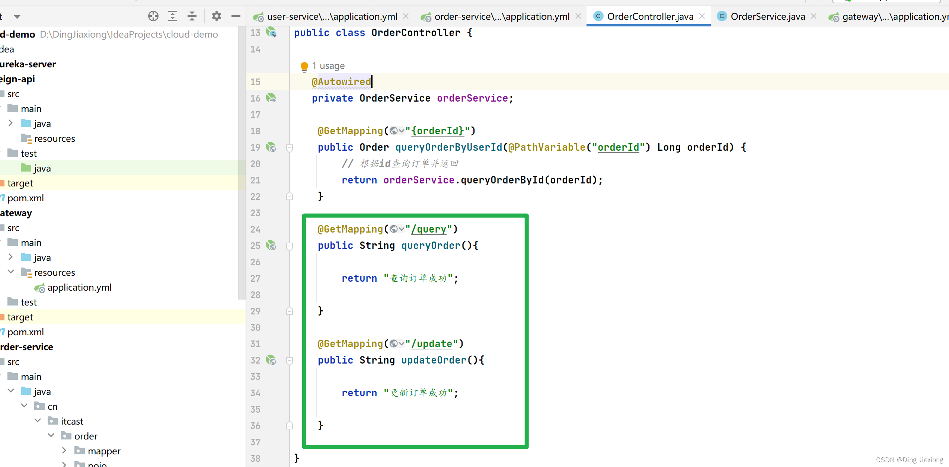Click fold end marker on line 22
The height and width of the screenshot is (467, 949).
[x=290, y=196]
